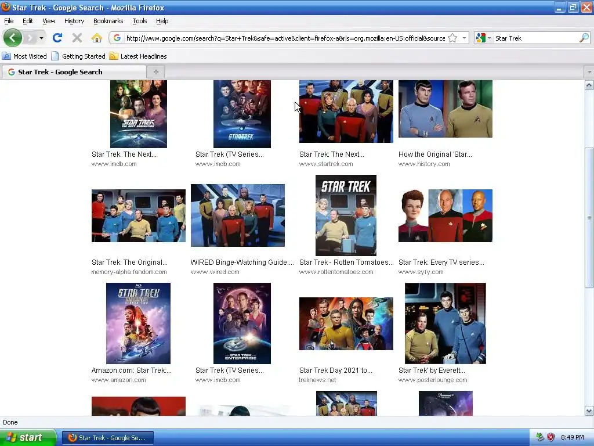Click the Google favicon in the address bar
Screen dimensions: 594x446
click(117, 38)
